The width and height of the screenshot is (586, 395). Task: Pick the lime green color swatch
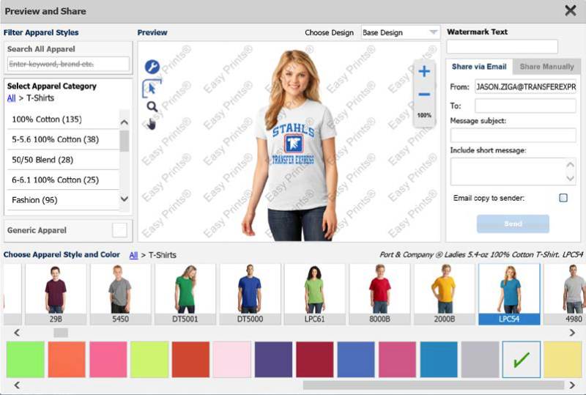click(26, 360)
